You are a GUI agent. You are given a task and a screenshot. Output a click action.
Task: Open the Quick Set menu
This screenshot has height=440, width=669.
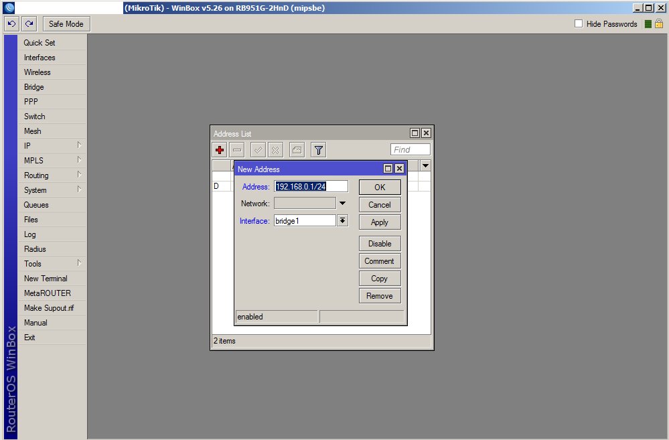coord(52,43)
